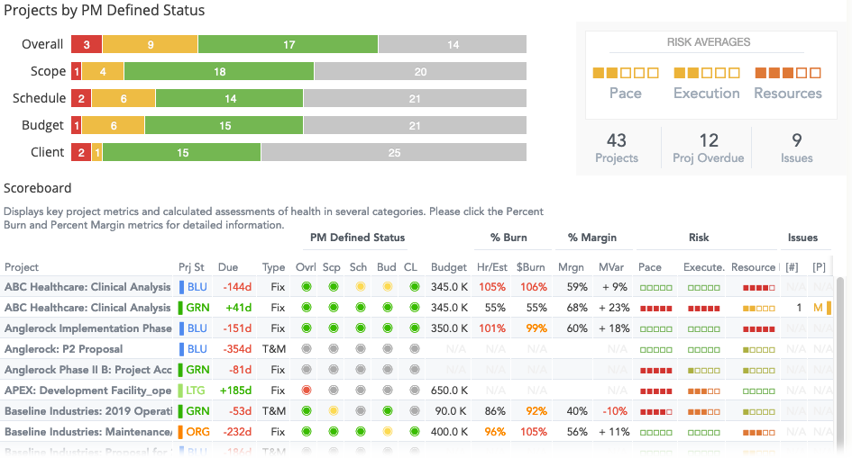The image size is (852, 458).
Task: Click Resource risk indicator for Anglerock Implementation Phase
Action: [758, 329]
